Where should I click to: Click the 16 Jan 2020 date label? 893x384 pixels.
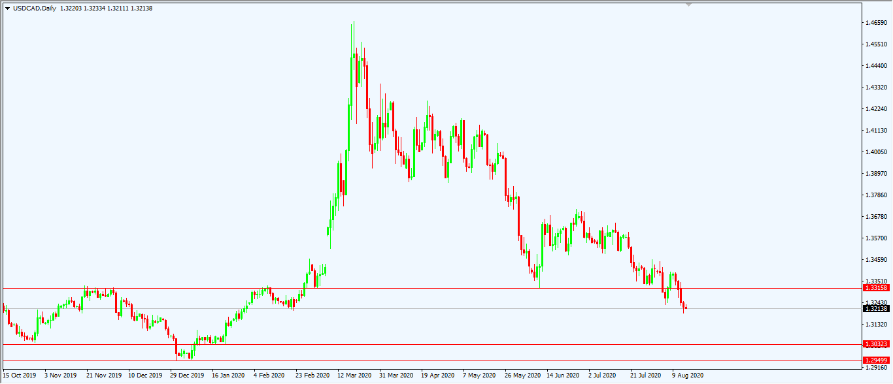point(229,376)
